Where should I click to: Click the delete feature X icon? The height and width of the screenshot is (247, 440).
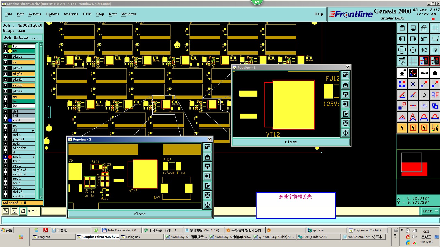coord(413,84)
